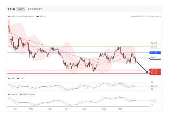The image size is (172, 119).
Task: Click the Jul axis month label
Action: tap(66, 109)
